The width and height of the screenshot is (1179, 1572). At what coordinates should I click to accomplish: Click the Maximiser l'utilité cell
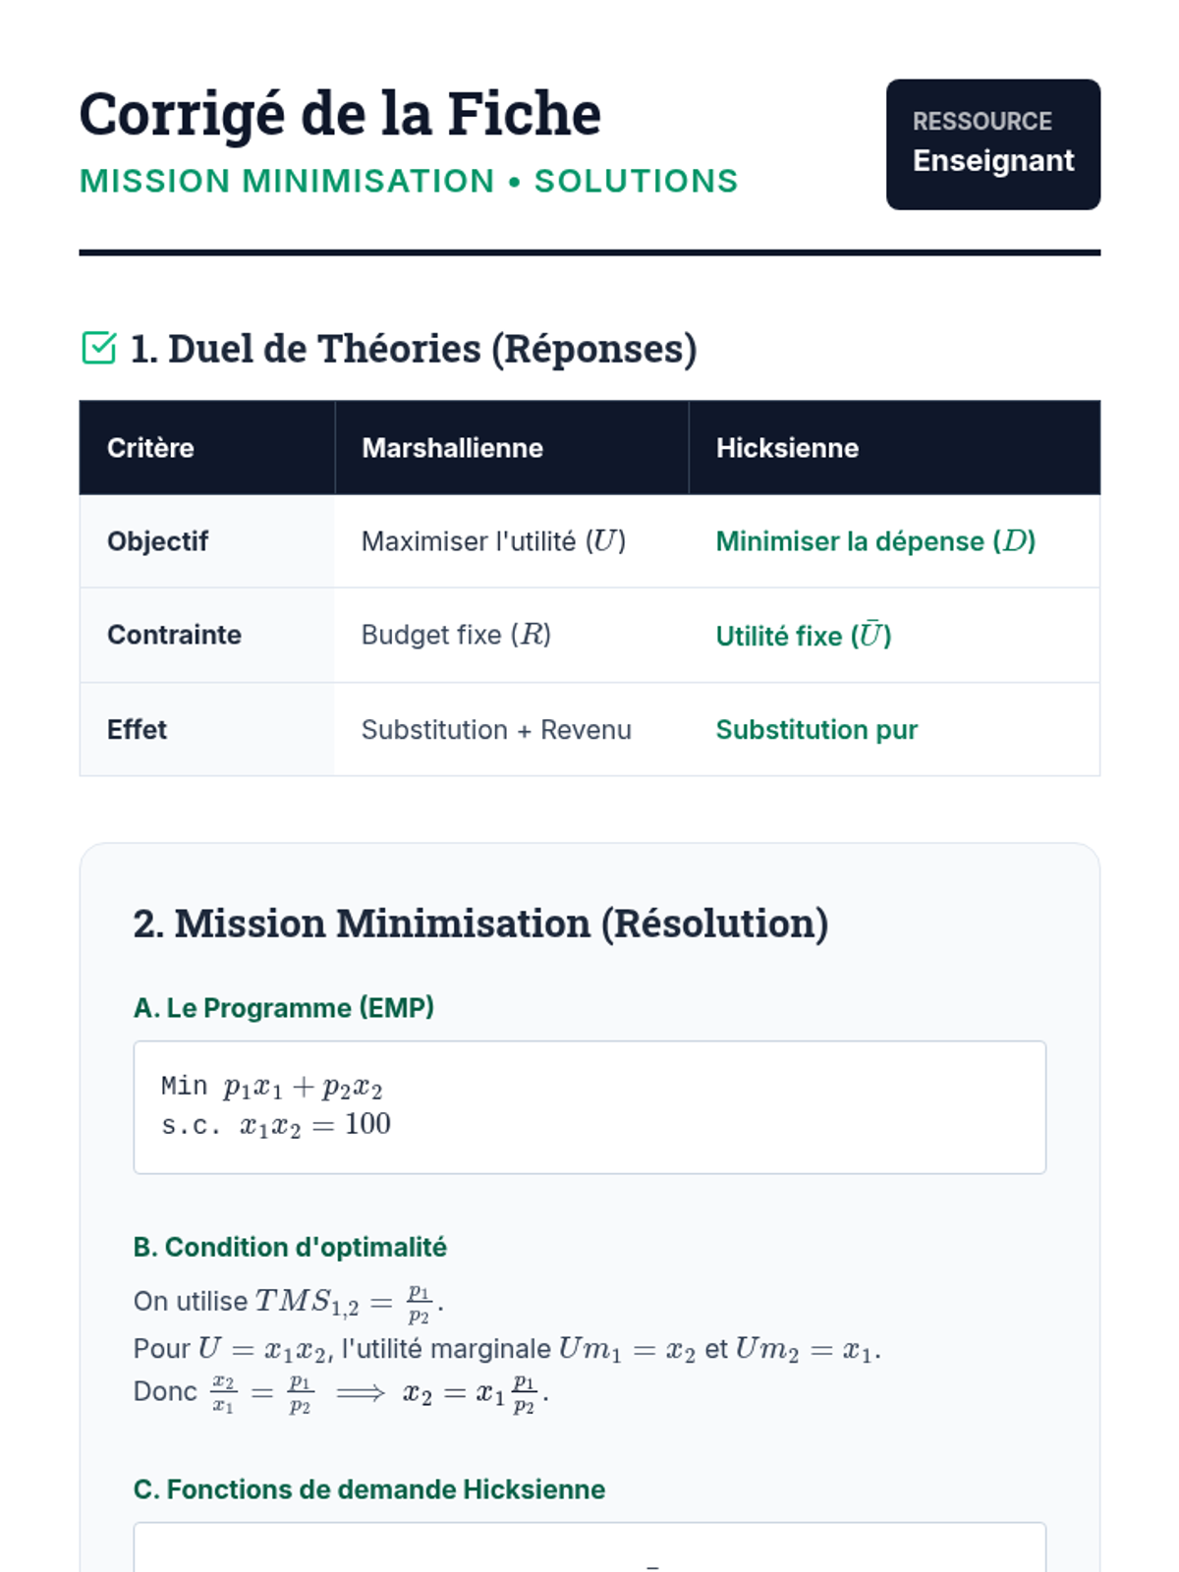pos(493,541)
